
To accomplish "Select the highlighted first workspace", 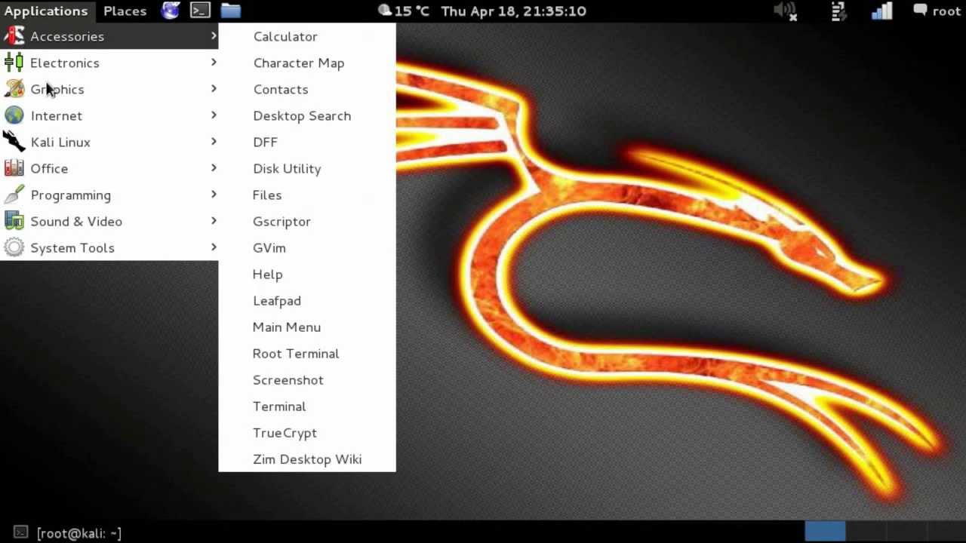I will point(825,532).
